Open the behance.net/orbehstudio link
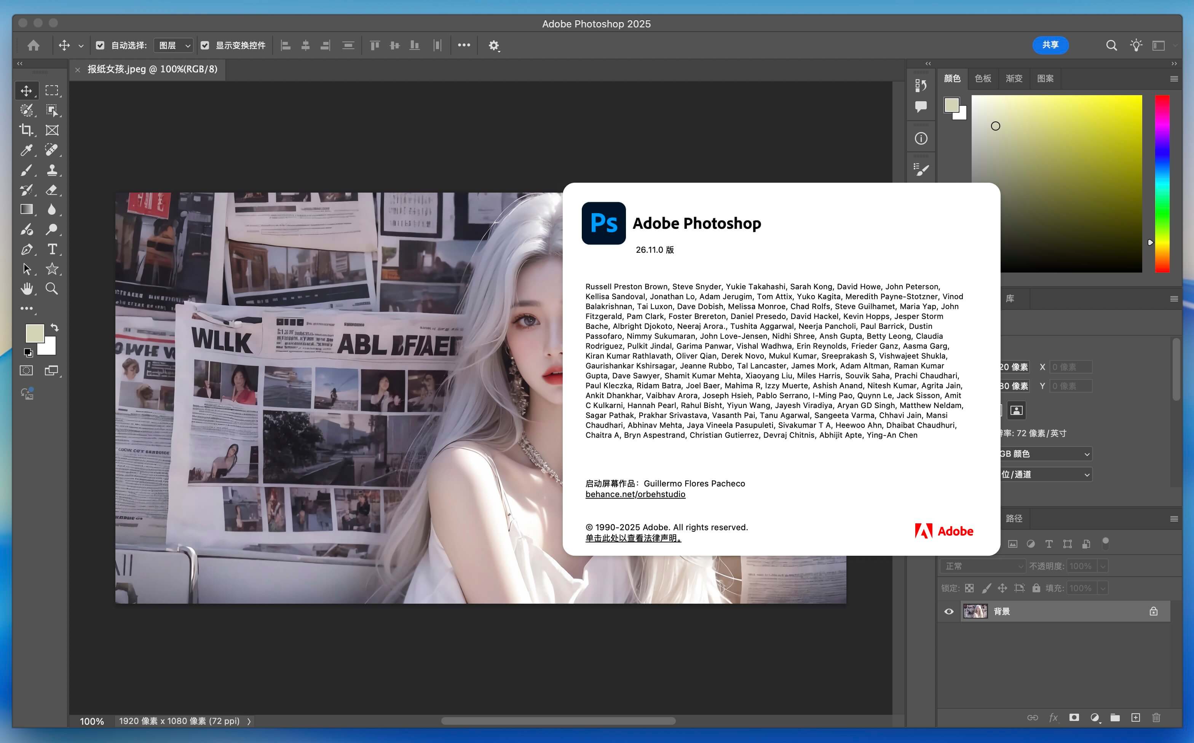1194x743 pixels. point(635,494)
